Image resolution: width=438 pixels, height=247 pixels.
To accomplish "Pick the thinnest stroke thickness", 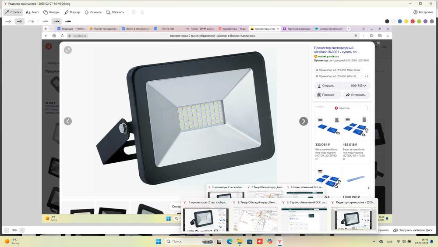I will (x=45, y=21).
